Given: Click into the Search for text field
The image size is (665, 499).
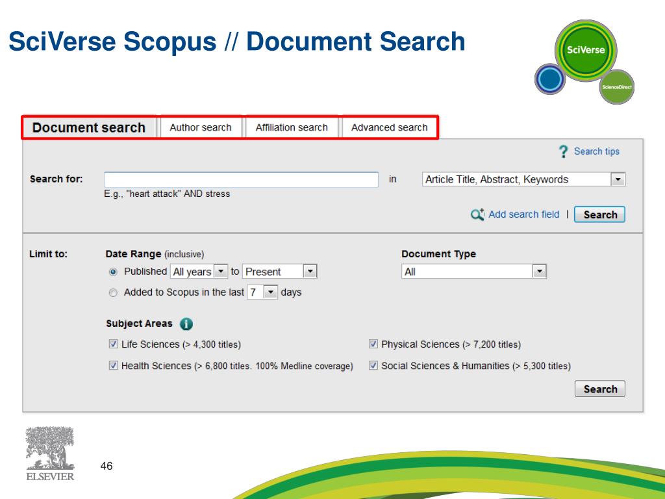Looking at the screenshot, I should (242, 179).
